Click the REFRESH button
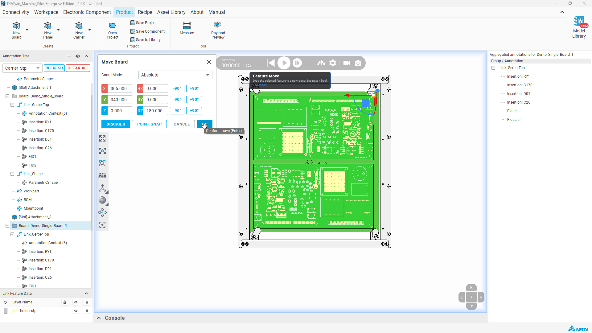This screenshot has width=592, height=333. point(54,68)
